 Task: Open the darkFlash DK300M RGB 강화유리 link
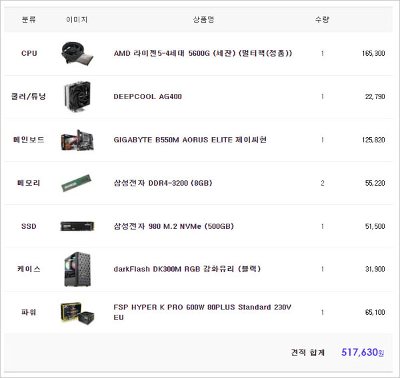click(x=187, y=269)
